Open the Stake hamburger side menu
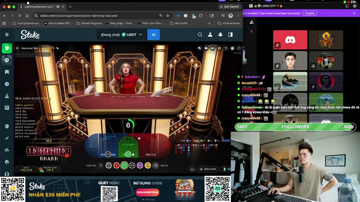 point(7,35)
